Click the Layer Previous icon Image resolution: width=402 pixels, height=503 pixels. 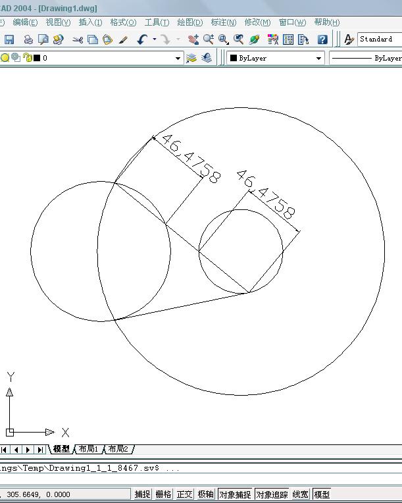coord(207,58)
